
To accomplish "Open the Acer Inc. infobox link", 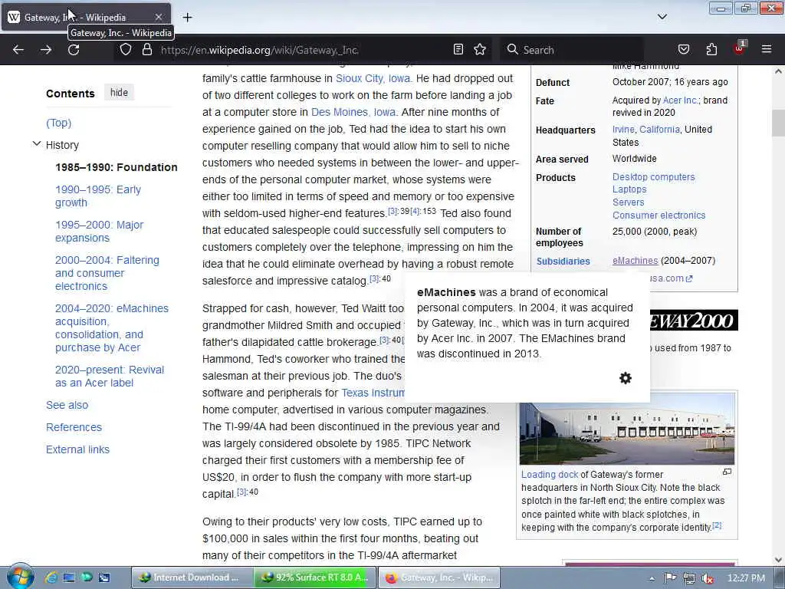I will [x=680, y=100].
